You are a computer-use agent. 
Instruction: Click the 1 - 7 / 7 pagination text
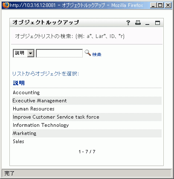pos(87,152)
